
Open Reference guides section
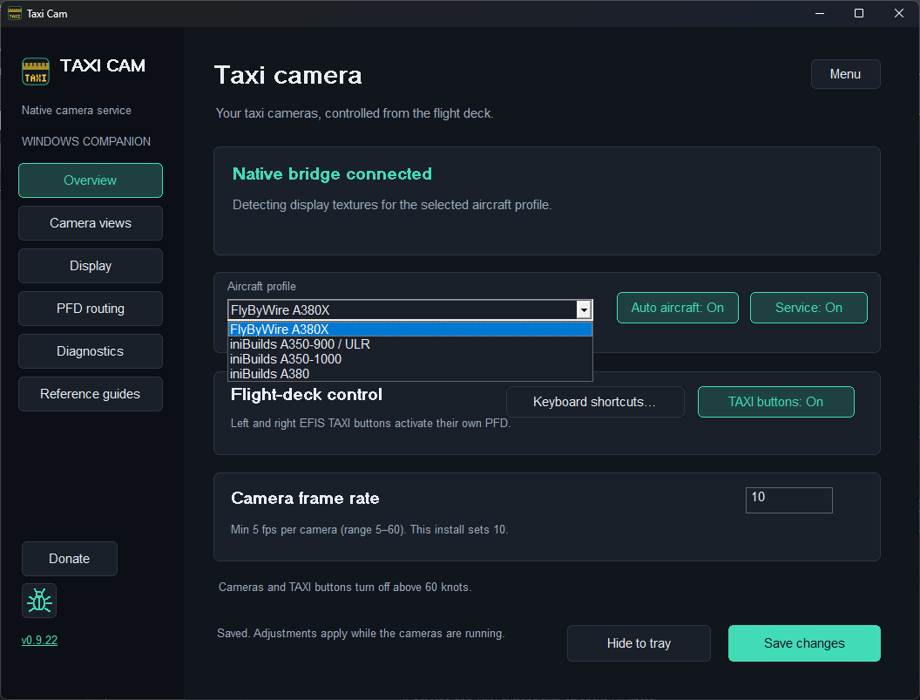tap(91, 394)
